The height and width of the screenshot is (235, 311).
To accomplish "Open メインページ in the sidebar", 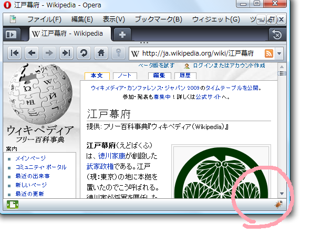I will click(30, 158).
